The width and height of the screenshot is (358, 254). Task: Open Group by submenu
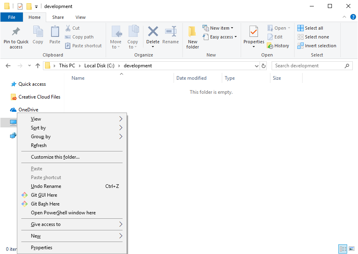(x=72, y=137)
